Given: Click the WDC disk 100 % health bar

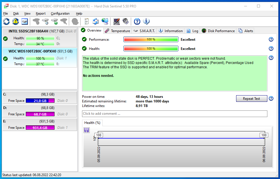Looking at the screenshot, I should pos(40,59).
